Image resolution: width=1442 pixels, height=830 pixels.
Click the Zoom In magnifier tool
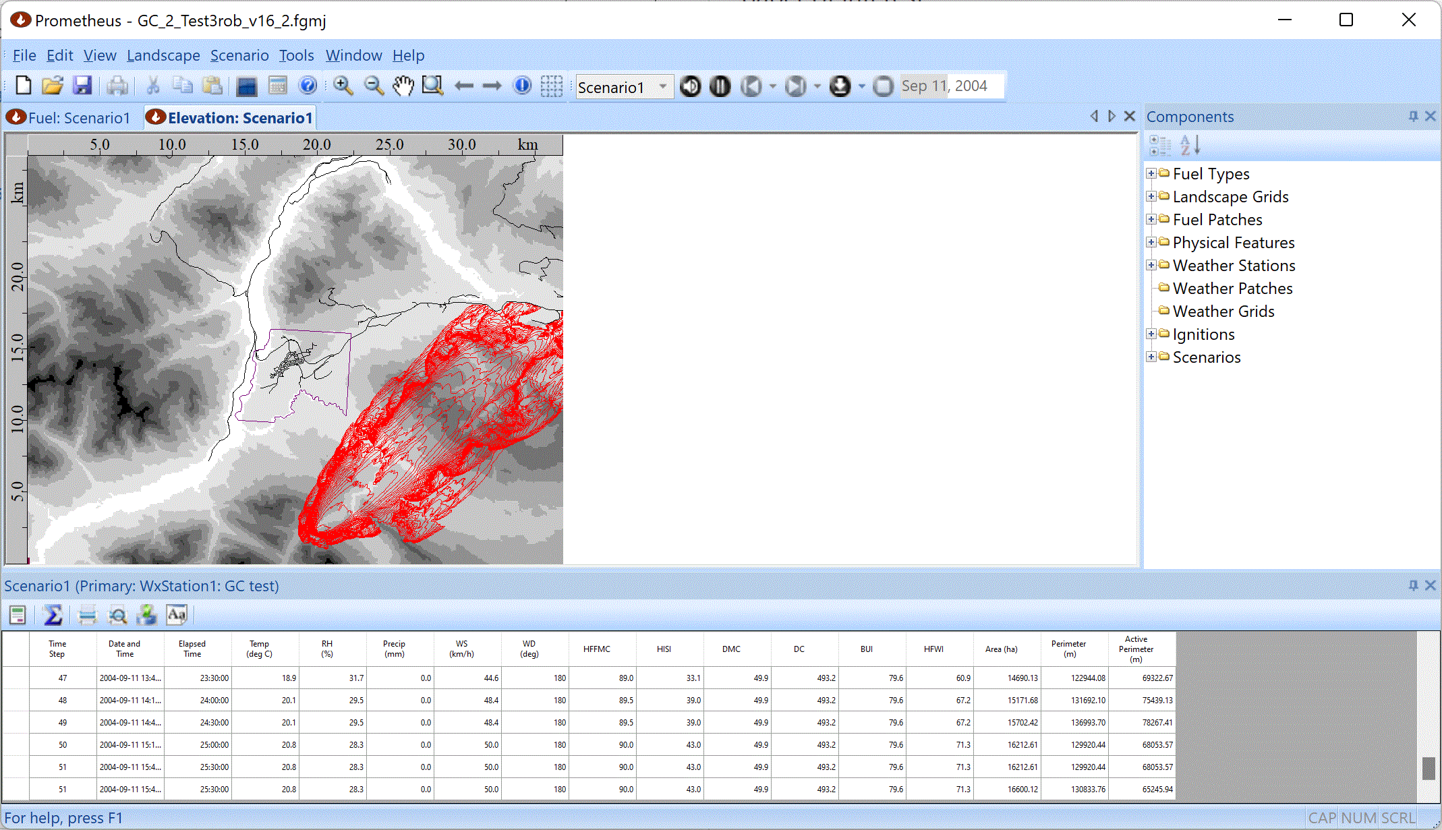click(x=343, y=86)
